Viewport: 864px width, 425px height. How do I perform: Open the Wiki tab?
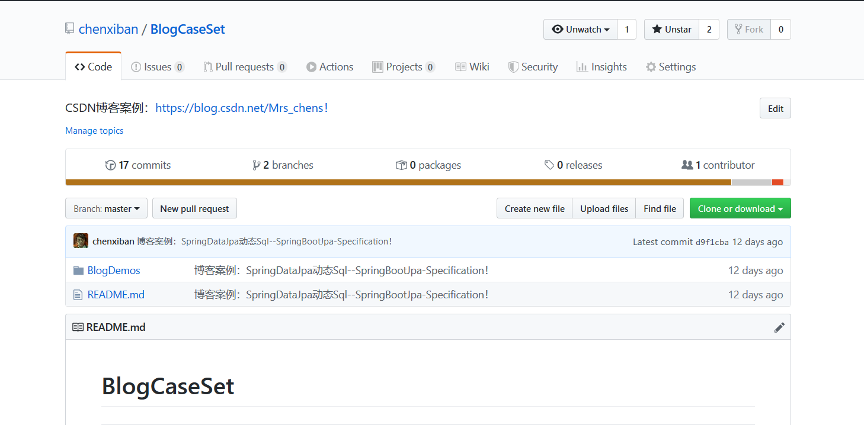click(x=472, y=67)
